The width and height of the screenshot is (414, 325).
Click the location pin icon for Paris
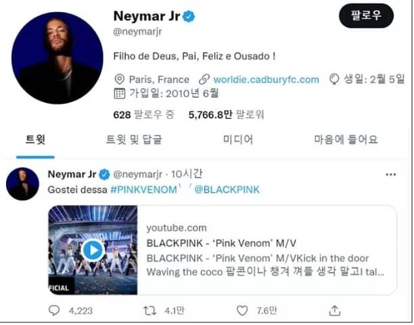(x=119, y=80)
